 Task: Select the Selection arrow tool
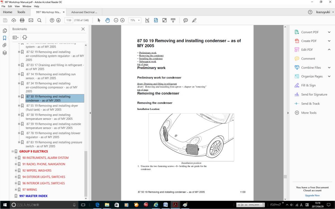pos(99,20)
